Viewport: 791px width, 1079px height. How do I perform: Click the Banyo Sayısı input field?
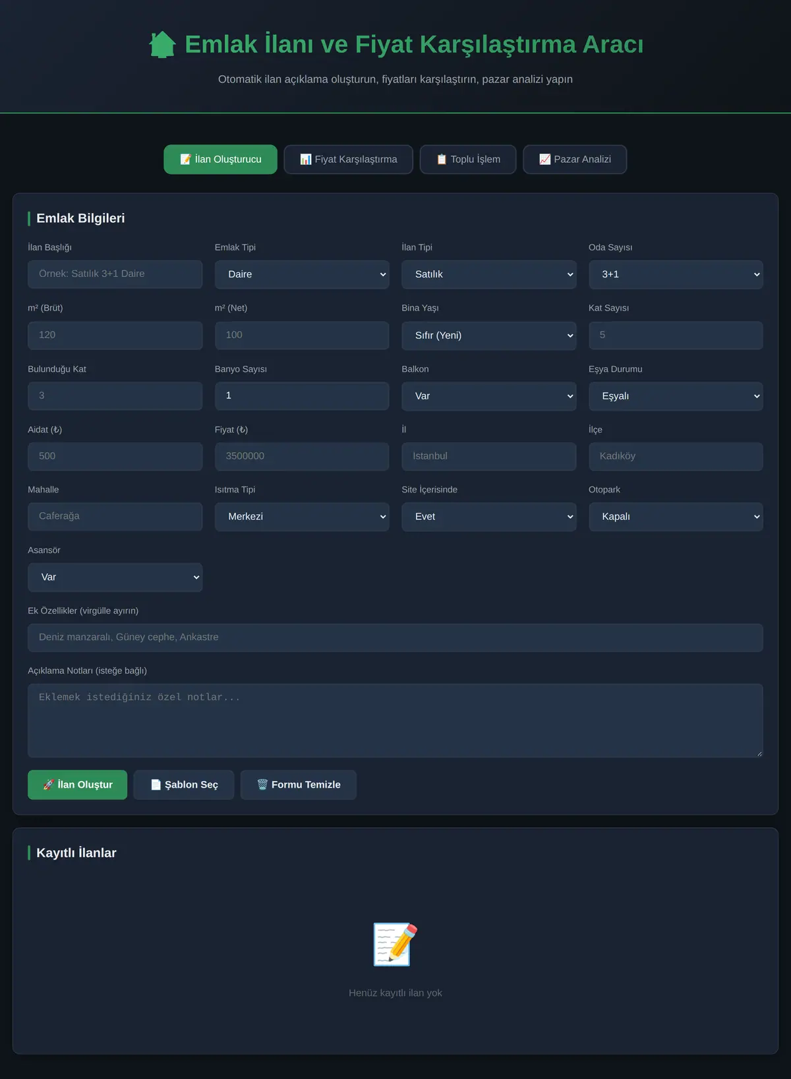coord(302,396)
